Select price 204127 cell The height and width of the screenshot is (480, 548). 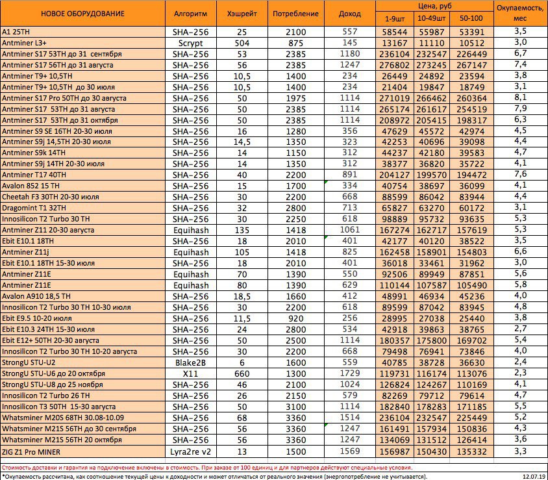click(395, 175)
